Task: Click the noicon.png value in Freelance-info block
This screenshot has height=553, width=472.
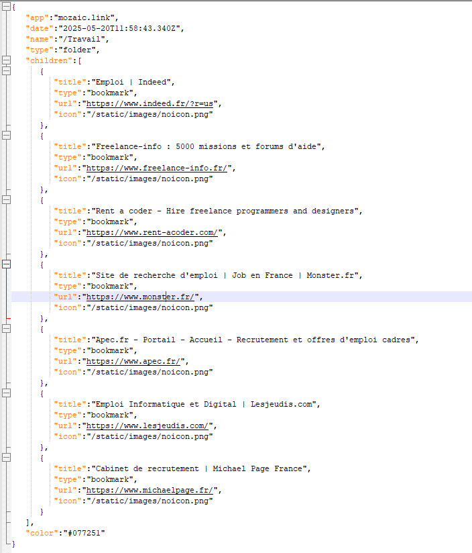Action: (x=150, y=179)
